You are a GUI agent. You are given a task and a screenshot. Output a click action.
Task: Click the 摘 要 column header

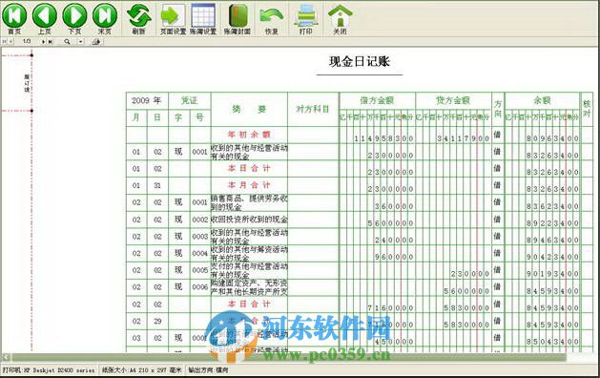click(x=249, y=110)
